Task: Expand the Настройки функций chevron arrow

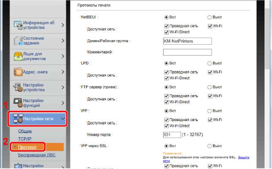Action: tap(63, 103)
